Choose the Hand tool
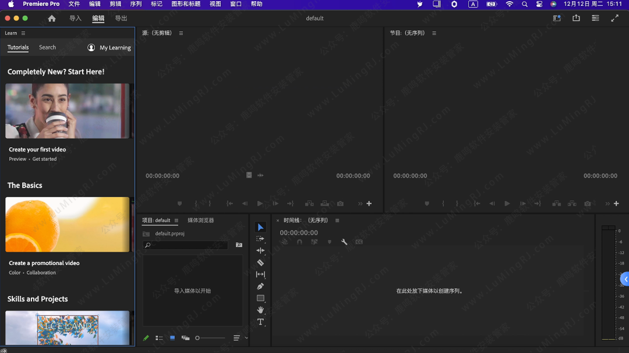The height and width of the screenshot is (353, 629). tap(260, 310)
